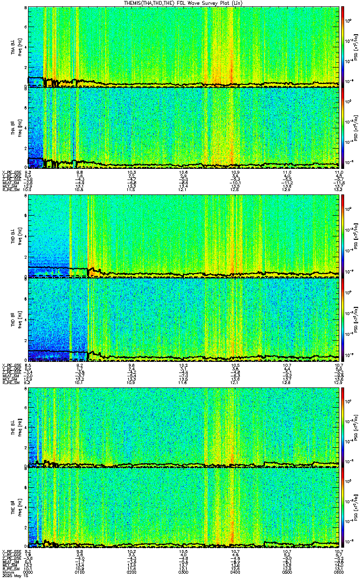Click the THA B⊥ freq [Hz] axis label

coord(17,47)
